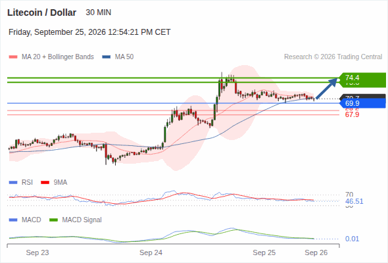Viewport: 388px width, 263px height.
Task: Click the Litecoin / Dollar title
Action: [41, 12]
